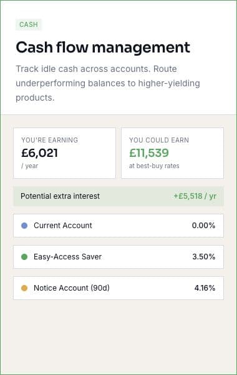Select the Potential extra interest banner
Image resolution: width=237 pixels, height=375 pixels.
tap(119, 196)
